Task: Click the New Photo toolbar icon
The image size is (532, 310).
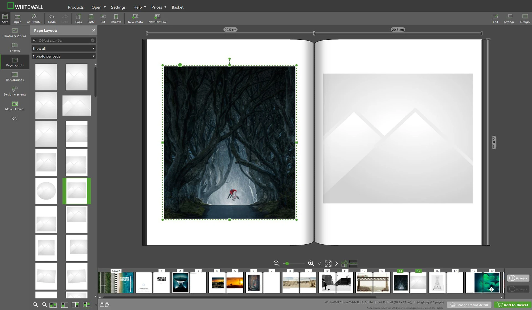Action: click(x=135, y=19)
